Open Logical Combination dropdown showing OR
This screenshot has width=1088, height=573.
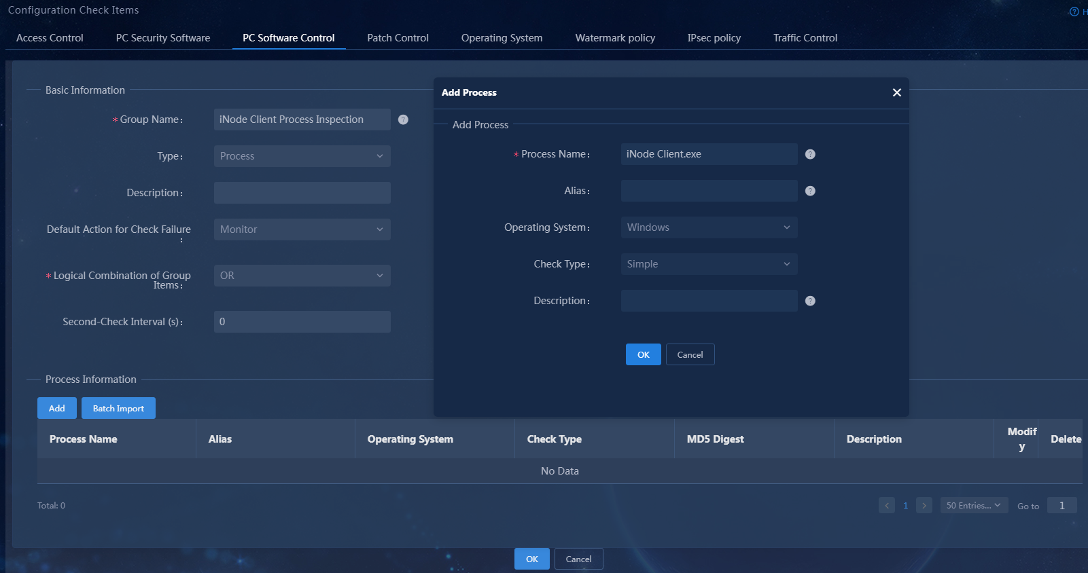click(302, 276)
